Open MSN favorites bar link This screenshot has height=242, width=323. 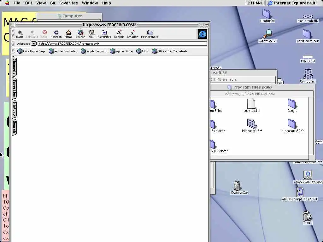(x=143, y=51)
